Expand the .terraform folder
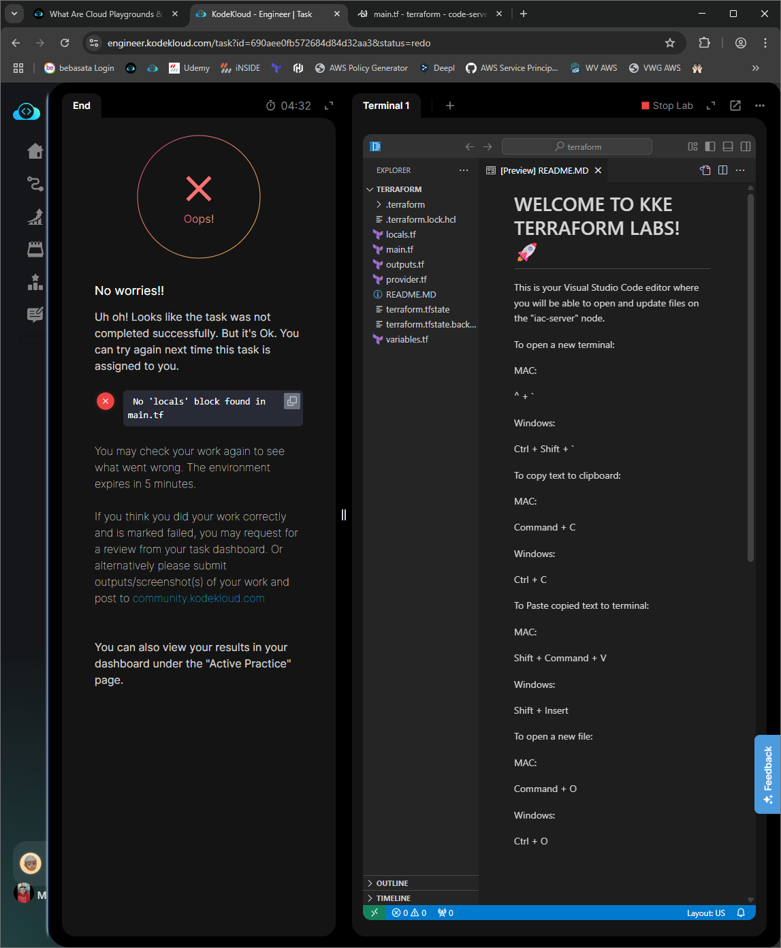This screenshot has width=781, height=948. tap(421, 204)
